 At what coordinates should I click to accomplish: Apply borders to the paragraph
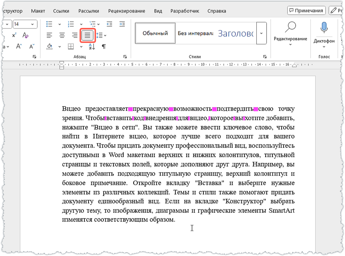(71, 46)
